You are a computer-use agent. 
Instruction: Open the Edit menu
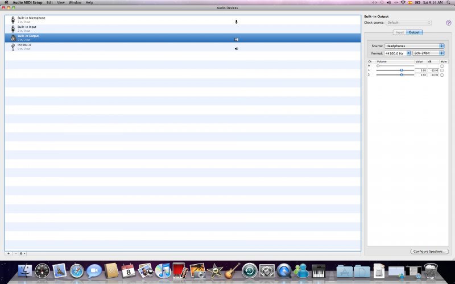click(49, 3)
